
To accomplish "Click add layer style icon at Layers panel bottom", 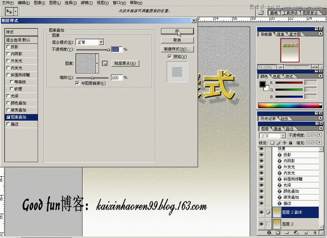I will pyautogui.click(x=269, y=232).
